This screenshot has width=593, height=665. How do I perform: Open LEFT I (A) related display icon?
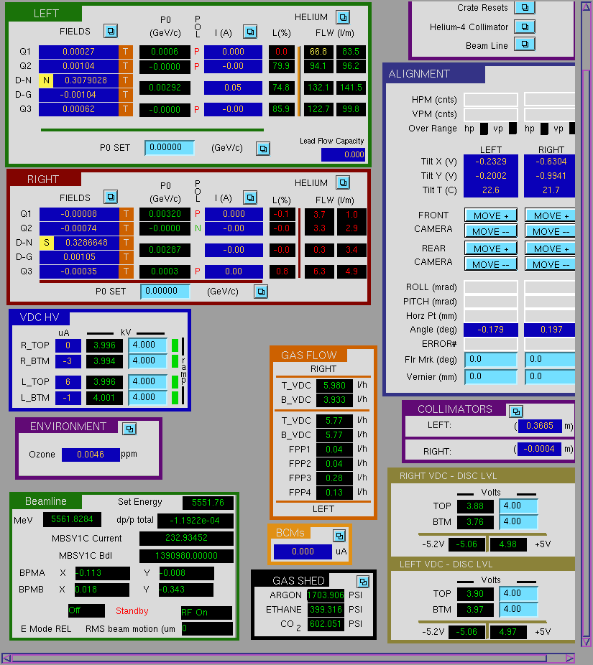point(250,32)
